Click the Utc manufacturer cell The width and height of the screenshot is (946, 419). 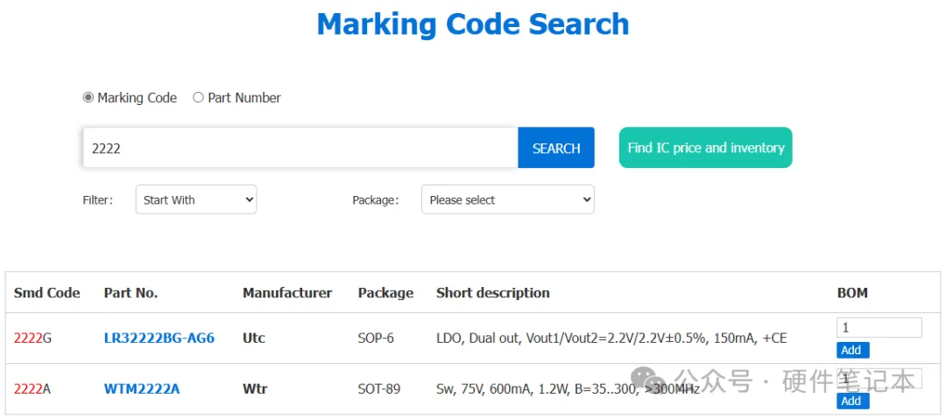(x=253, y=339)
